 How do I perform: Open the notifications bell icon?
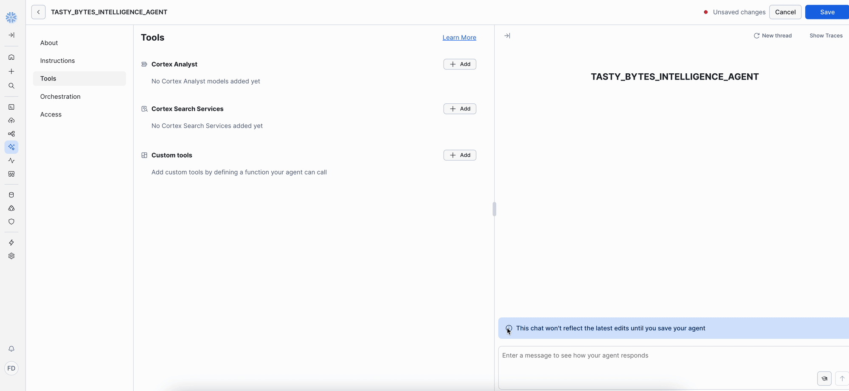(x=11, y=349)
